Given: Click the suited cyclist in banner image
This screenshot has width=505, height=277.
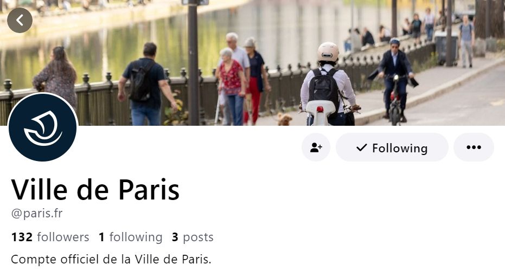Looking at the screenshot, I should tap(394, 80).
